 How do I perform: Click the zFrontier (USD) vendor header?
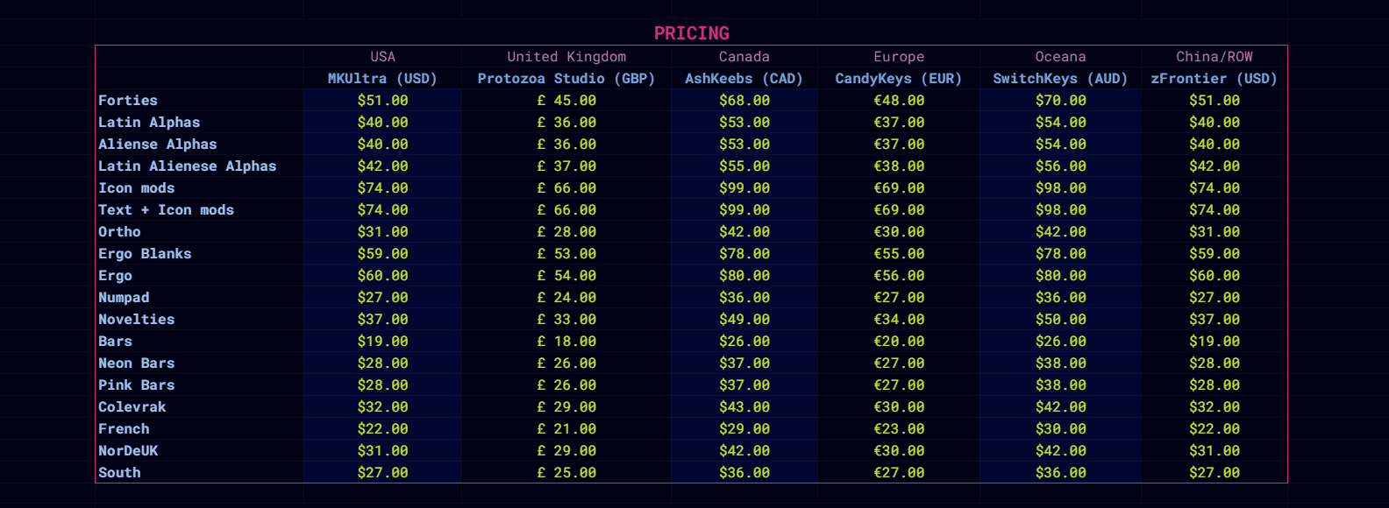[1214, 79]
